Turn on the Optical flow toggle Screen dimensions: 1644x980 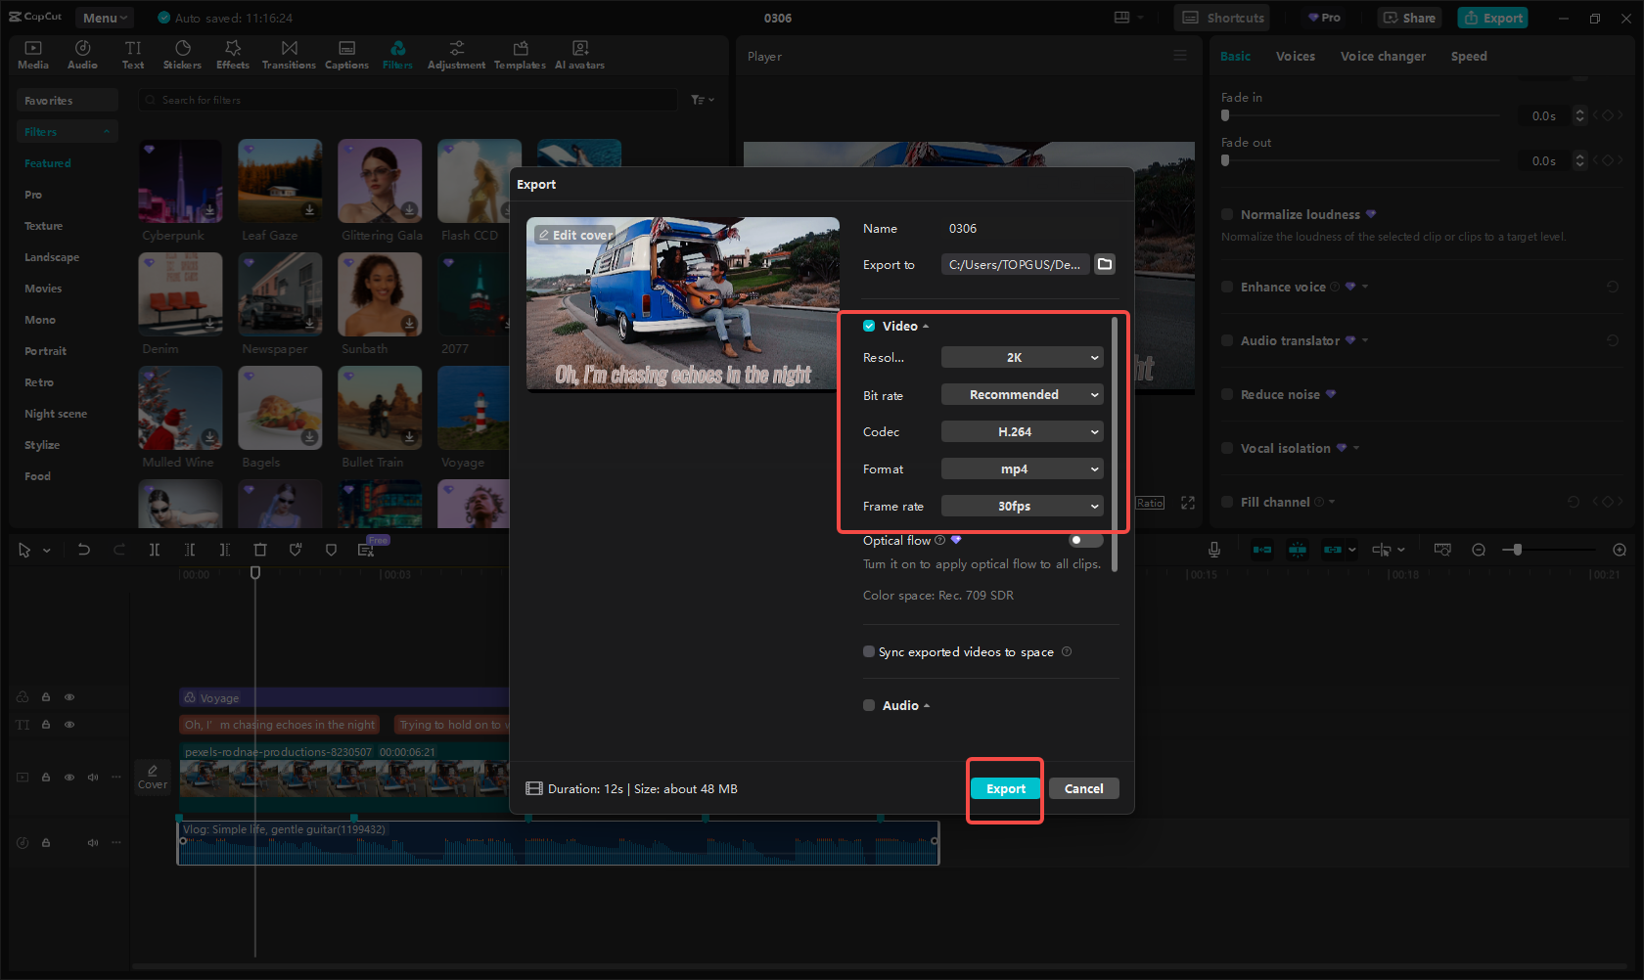pyautogui.click(x=1084, y=540)
